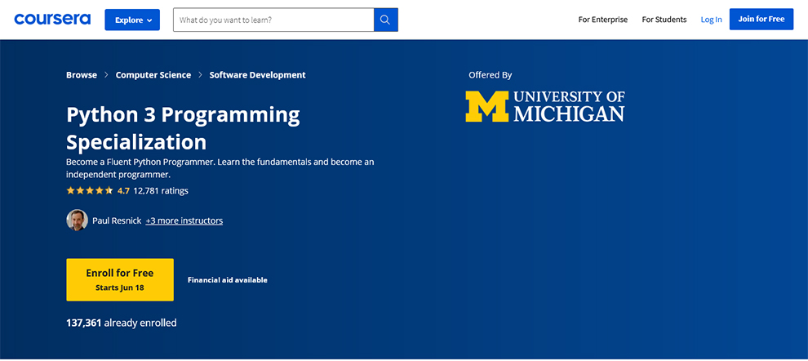
Task: Open the Explore dropdown menu
Action: [x=132, y=20]
